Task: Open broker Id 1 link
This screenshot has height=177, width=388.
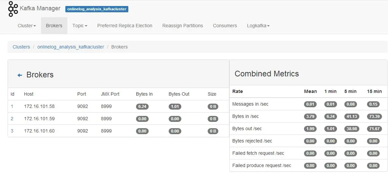Action: pos(12,107)
